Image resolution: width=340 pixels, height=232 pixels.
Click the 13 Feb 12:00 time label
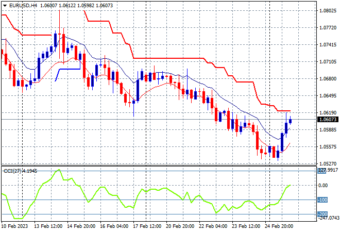(x=48, y=226)
